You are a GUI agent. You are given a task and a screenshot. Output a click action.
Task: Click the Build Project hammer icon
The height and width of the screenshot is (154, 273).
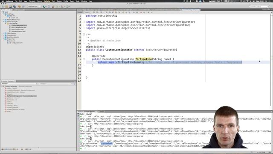point(49,6)
